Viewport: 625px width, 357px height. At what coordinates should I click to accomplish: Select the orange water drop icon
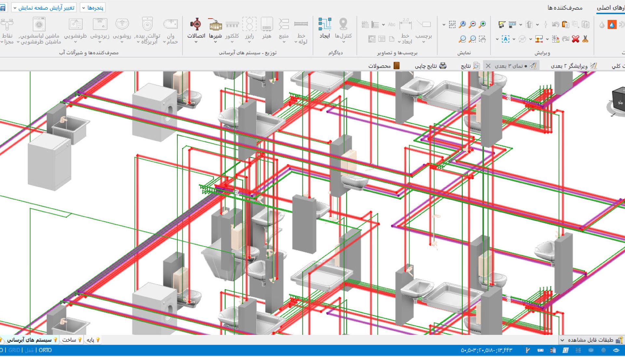click(x=612, y=24)
